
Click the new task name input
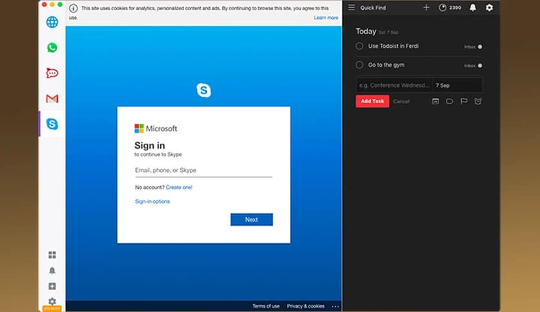pyautogui.click(x=394, y=85)
